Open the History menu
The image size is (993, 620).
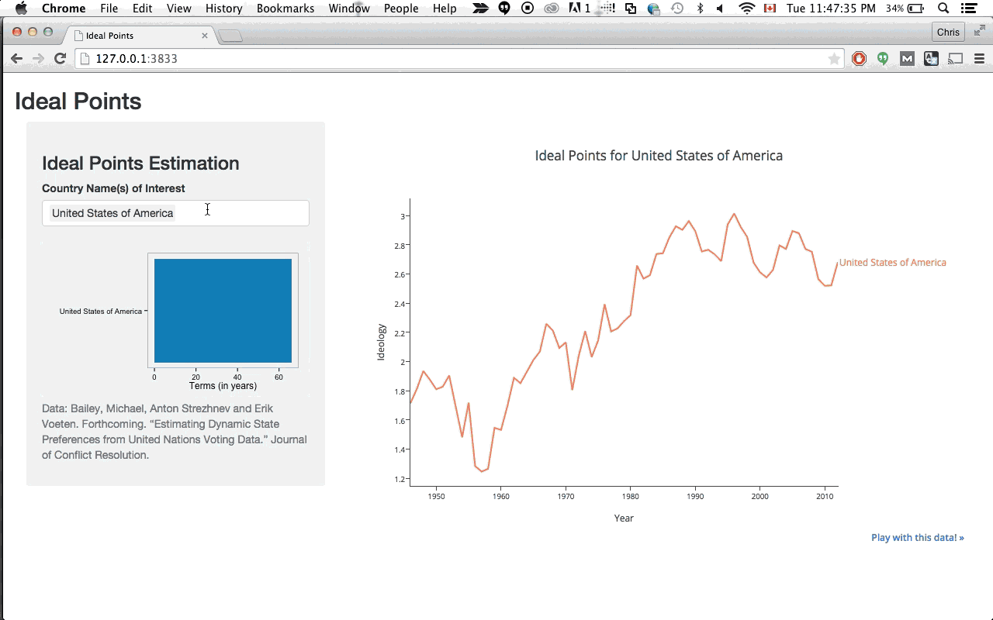pyautogui.click(x=223, y=9)
